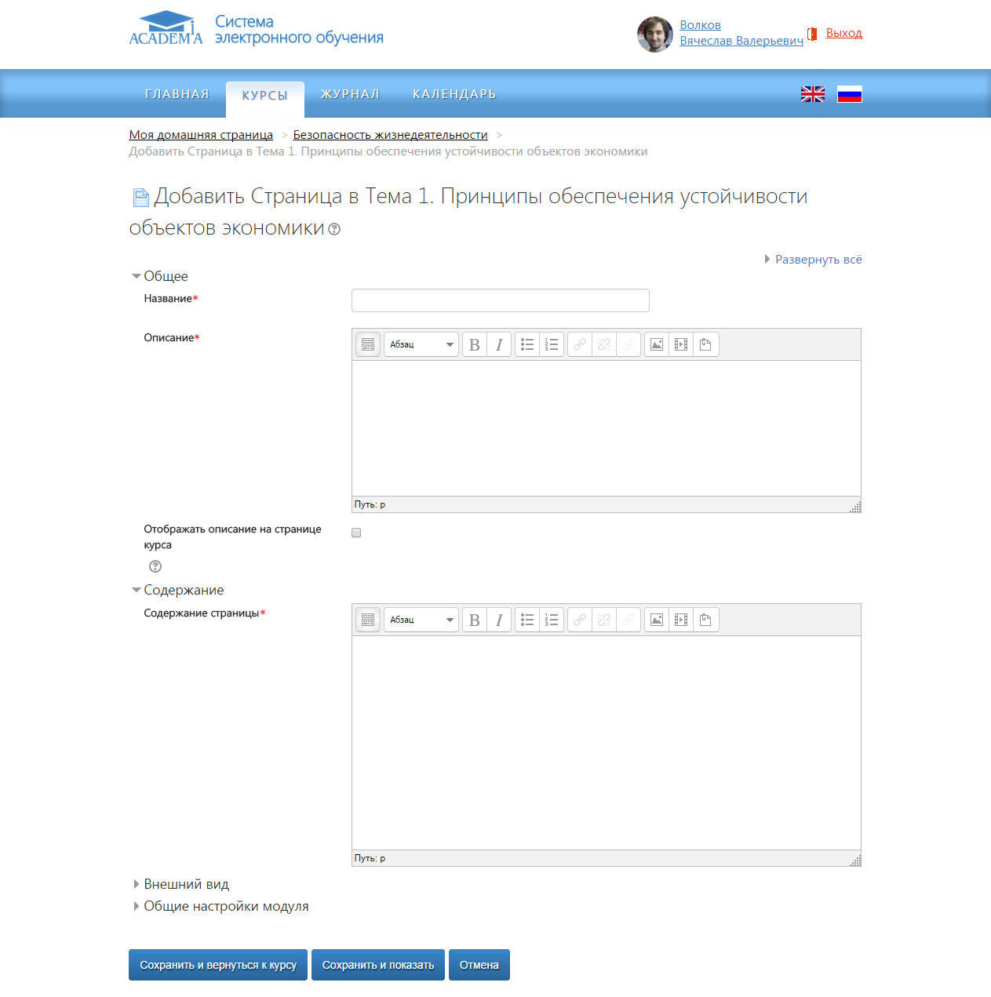The width and height of the screenshot is (991, 997).
Task: Apply italic in Описание editor
Action: coord(499,344)
